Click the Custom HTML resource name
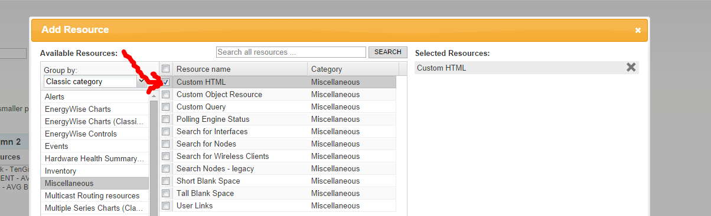 (201, 82)
